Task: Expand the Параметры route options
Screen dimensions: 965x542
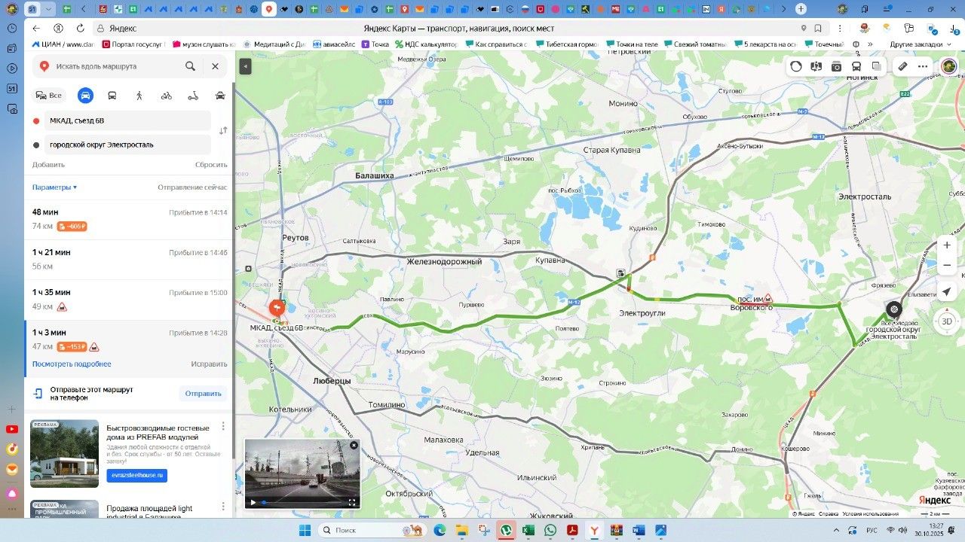Action: 54,187
